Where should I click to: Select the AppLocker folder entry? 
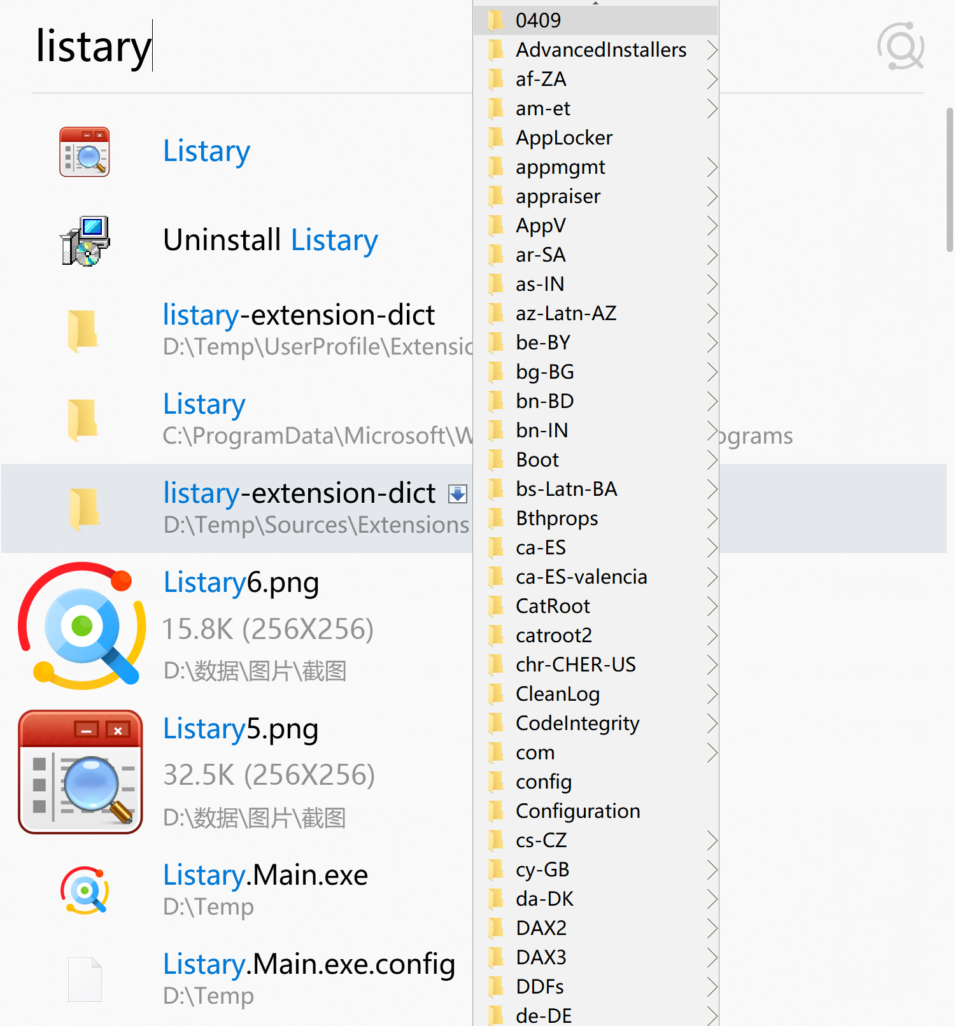(596, 137)
